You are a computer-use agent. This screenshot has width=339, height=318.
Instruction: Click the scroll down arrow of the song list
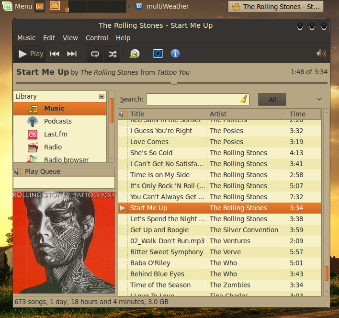[327, 292]
